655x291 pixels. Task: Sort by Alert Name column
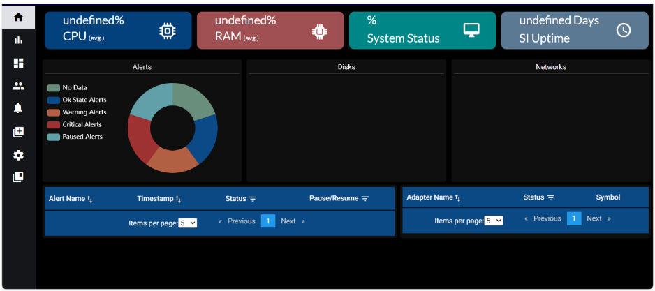pyautogui.click(x=71, y=199)
